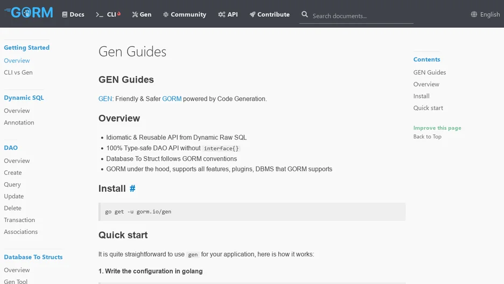
Task: Click Back to Top link
Action: tap(427, 137)
